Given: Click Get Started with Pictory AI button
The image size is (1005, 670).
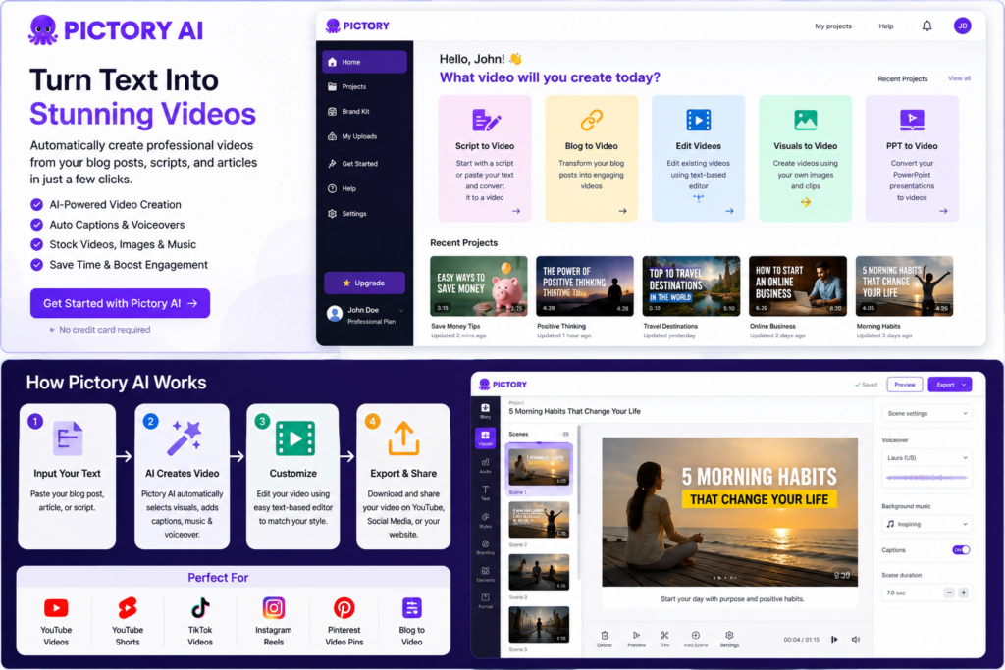Looking at the screenshot, I should click(x=120, y=303).
